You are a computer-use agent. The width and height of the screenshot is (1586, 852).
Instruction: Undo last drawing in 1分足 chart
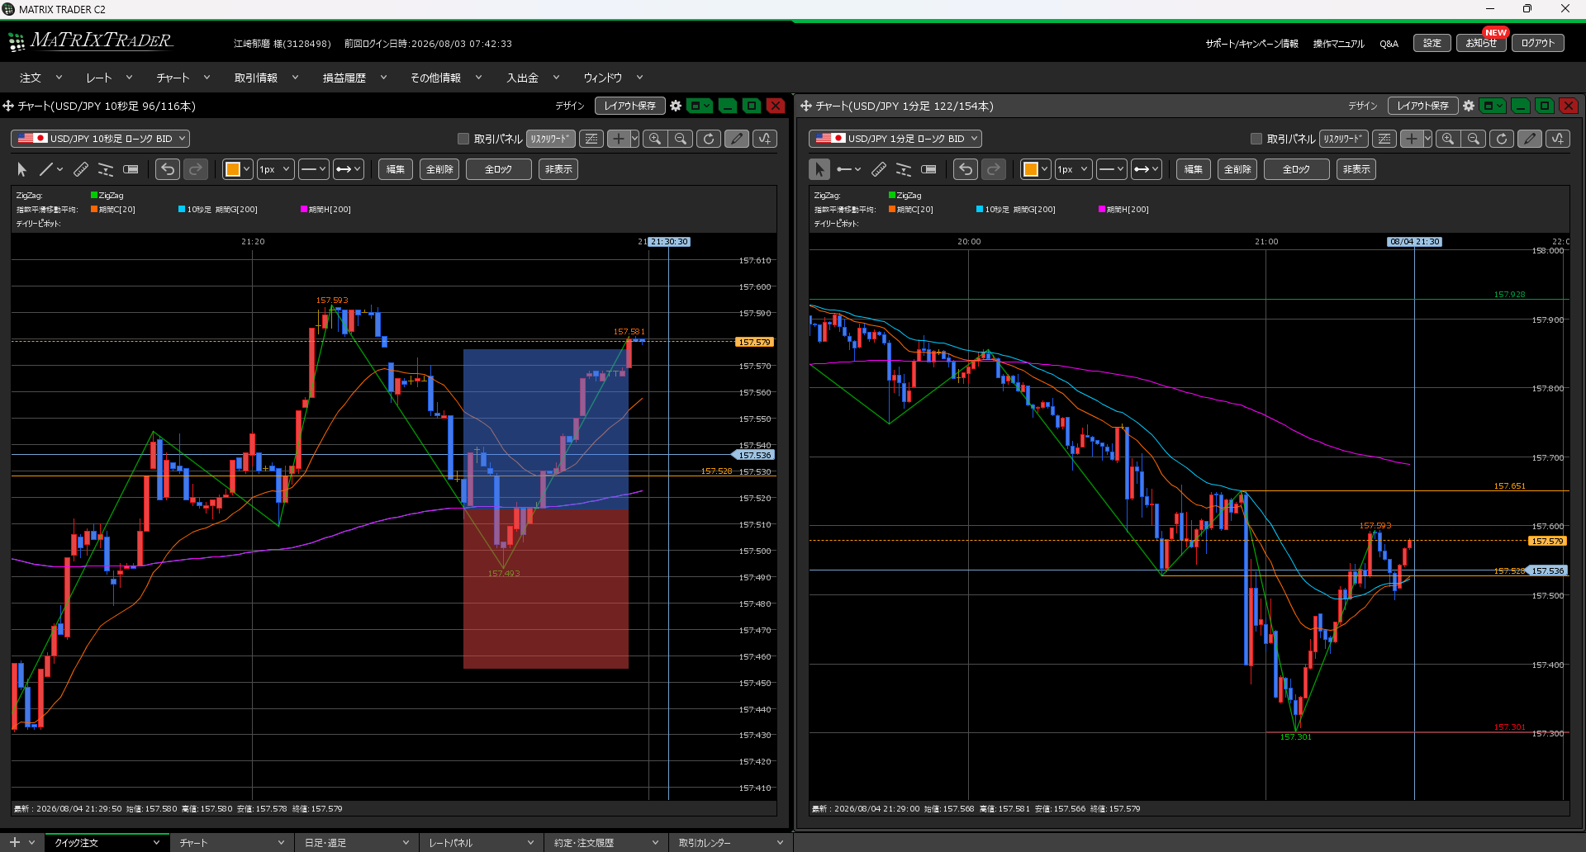(x=966, y=169)
